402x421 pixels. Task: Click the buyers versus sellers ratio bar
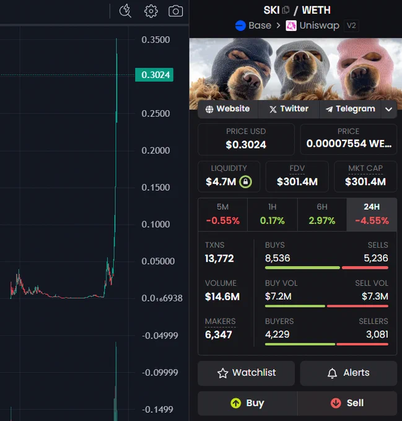(x=326, y=344)
